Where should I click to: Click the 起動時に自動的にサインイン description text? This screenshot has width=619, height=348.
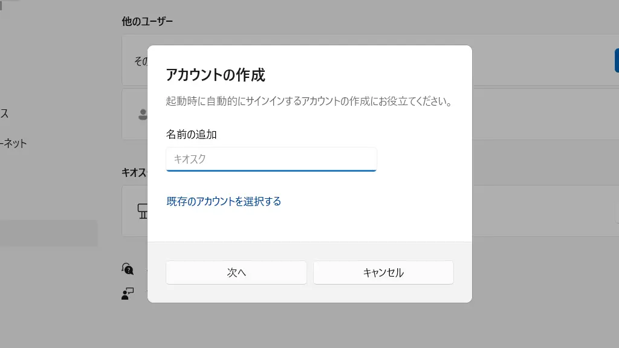coord(309,101)
